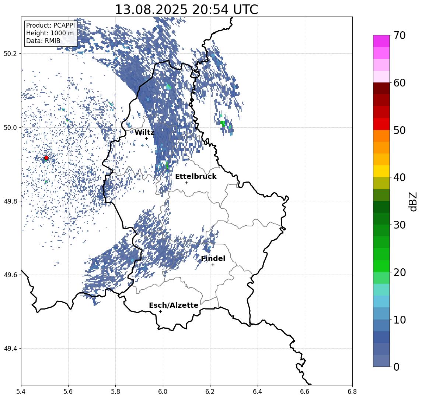Image resolution: width=422 pixels, height=399 pixels.
Task: Click the Ettelbruck city label
Action: point(196,176)
